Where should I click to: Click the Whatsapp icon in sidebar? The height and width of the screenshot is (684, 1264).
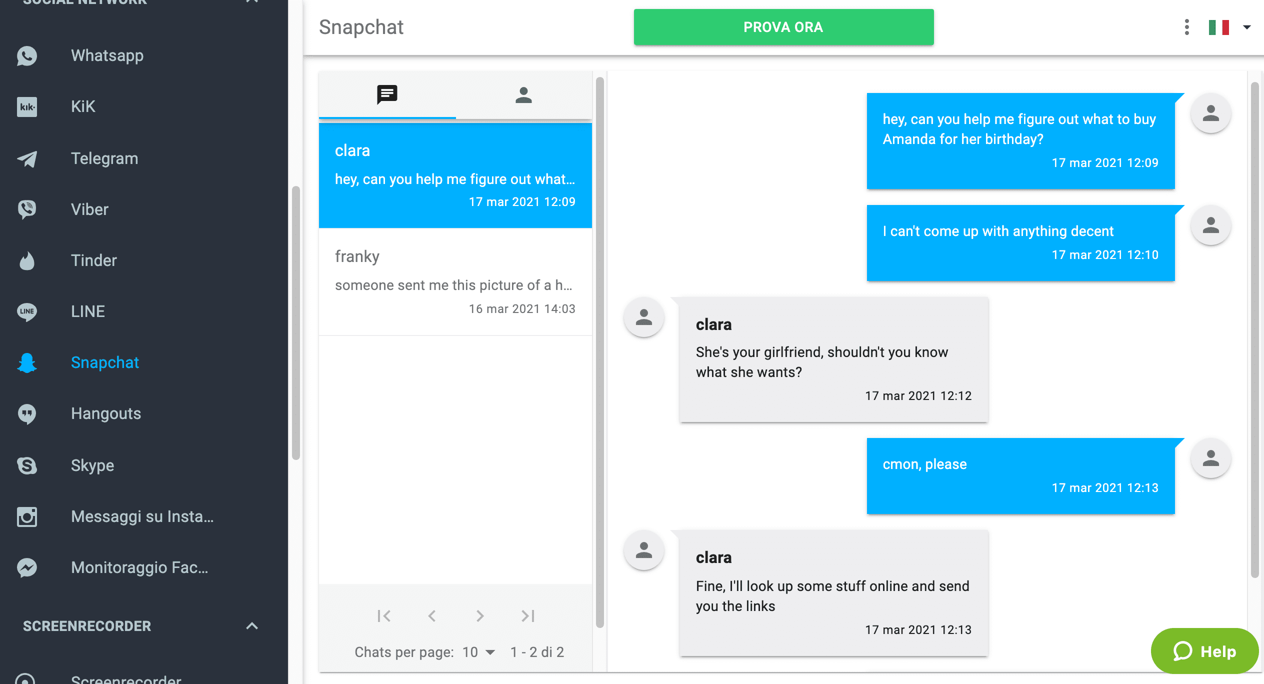pos(27,55)
